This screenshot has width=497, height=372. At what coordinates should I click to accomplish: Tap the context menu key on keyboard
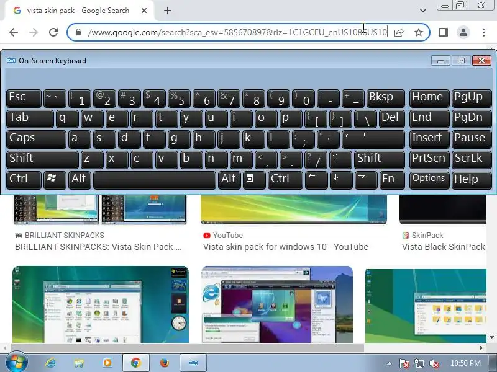(254, 180)
